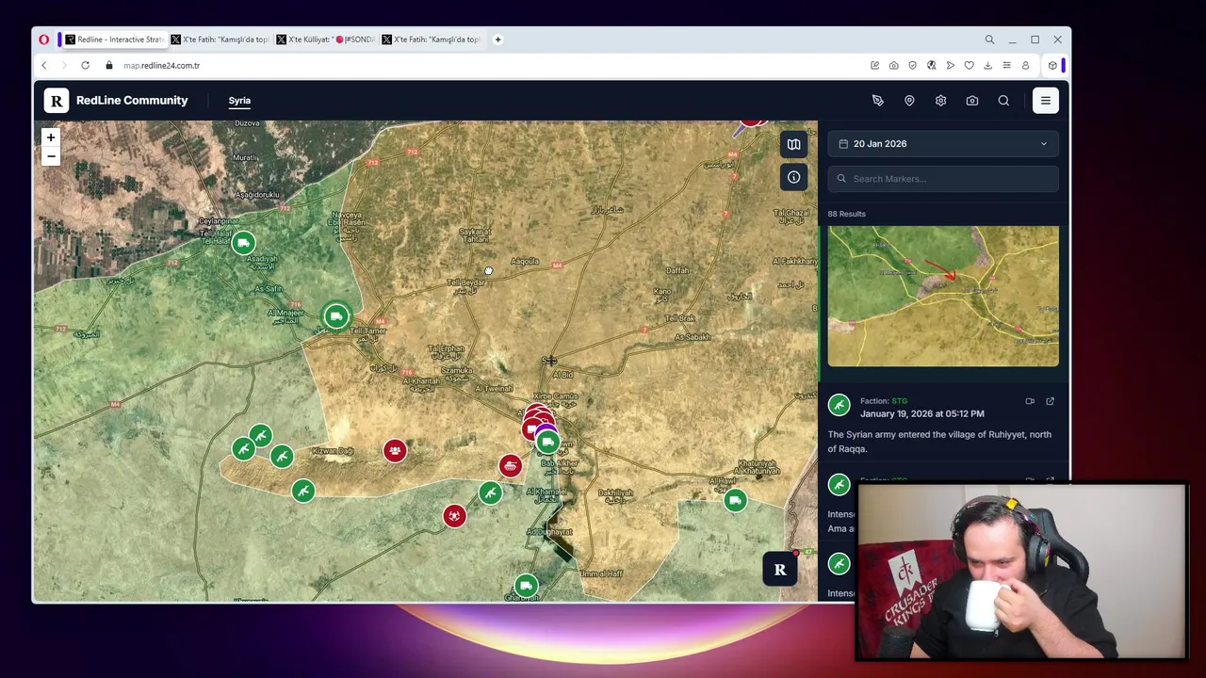This screenshot has height=678, width=1206.
Task: Click green truck marker near Tel Halaf
Action: pyautogui.click(x=243, y=244)
